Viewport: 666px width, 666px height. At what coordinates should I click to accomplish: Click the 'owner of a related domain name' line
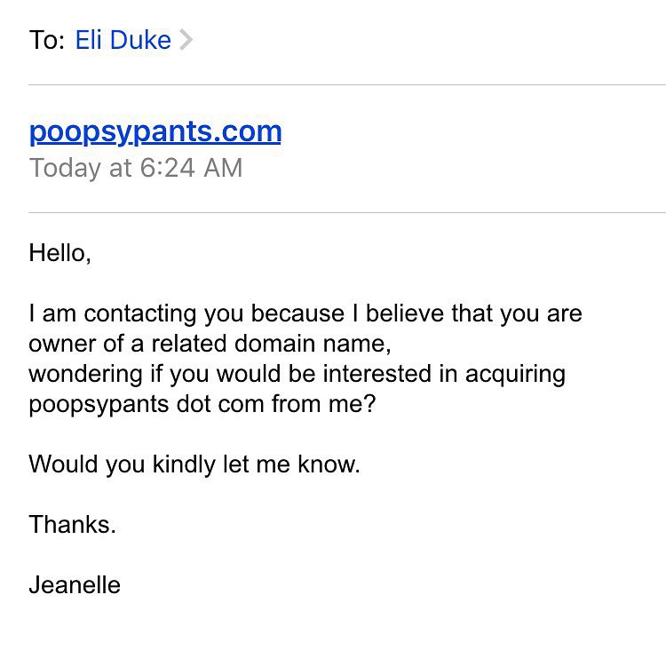point(210,344)
